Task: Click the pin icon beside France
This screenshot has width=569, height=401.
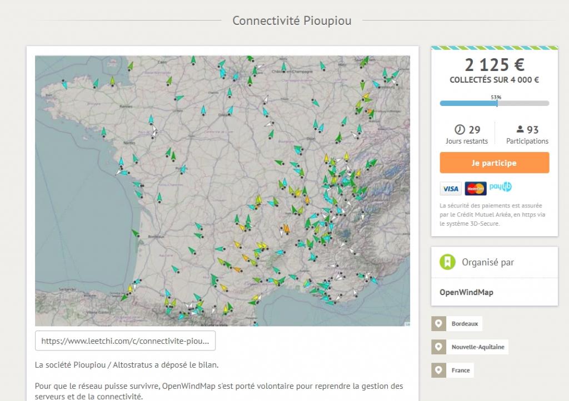Action: point(438,370)
